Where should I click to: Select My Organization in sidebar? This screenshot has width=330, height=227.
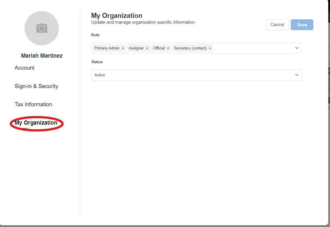(36, 123)
